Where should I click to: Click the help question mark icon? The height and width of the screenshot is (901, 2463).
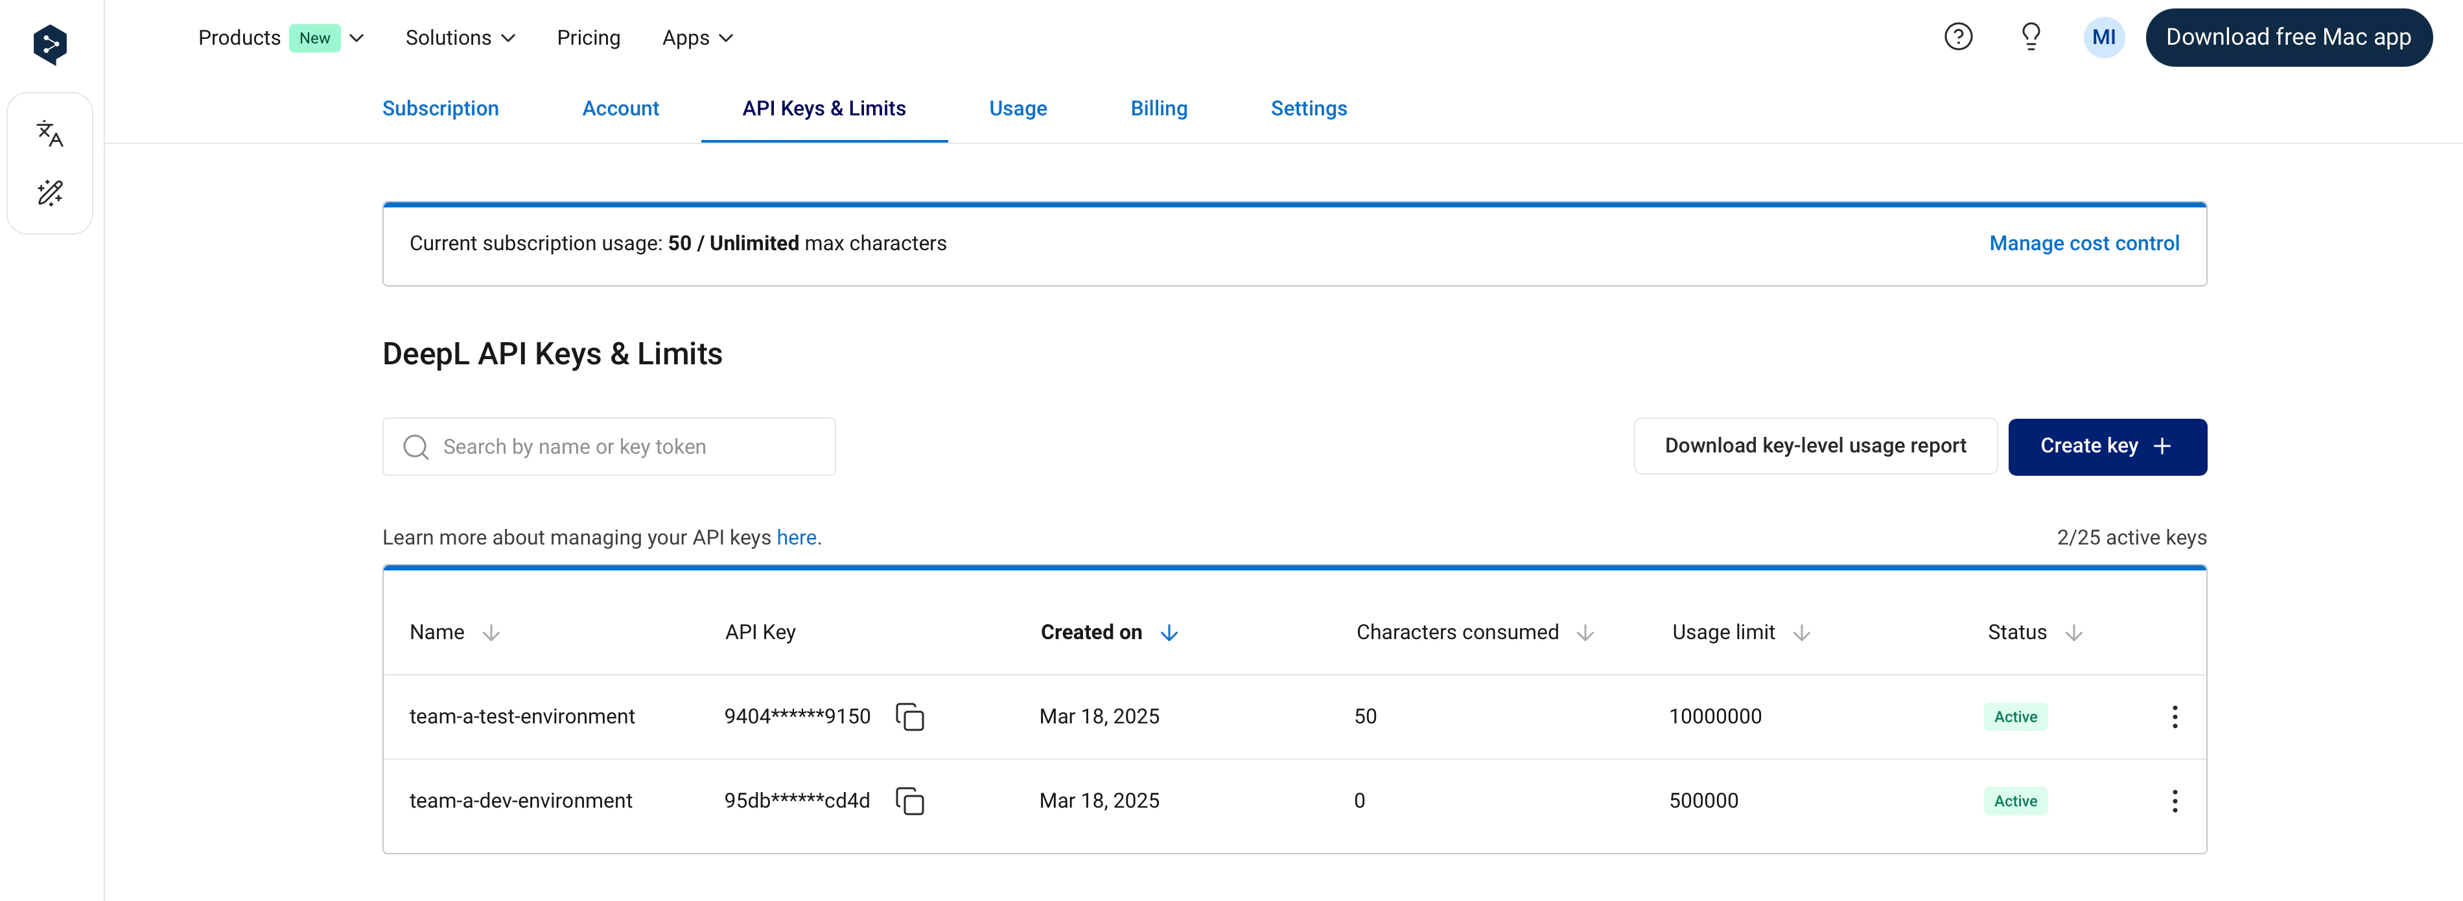1957,38
